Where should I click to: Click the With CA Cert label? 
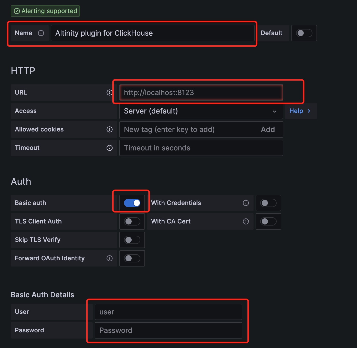(x=171, y=221)
